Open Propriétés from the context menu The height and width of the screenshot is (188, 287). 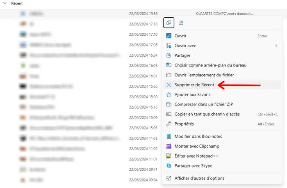click(222, 124)
